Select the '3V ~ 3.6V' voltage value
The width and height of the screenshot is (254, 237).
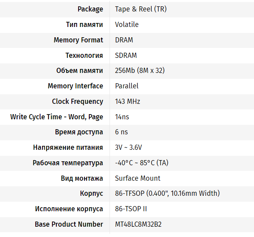click(x=128, y=147)
